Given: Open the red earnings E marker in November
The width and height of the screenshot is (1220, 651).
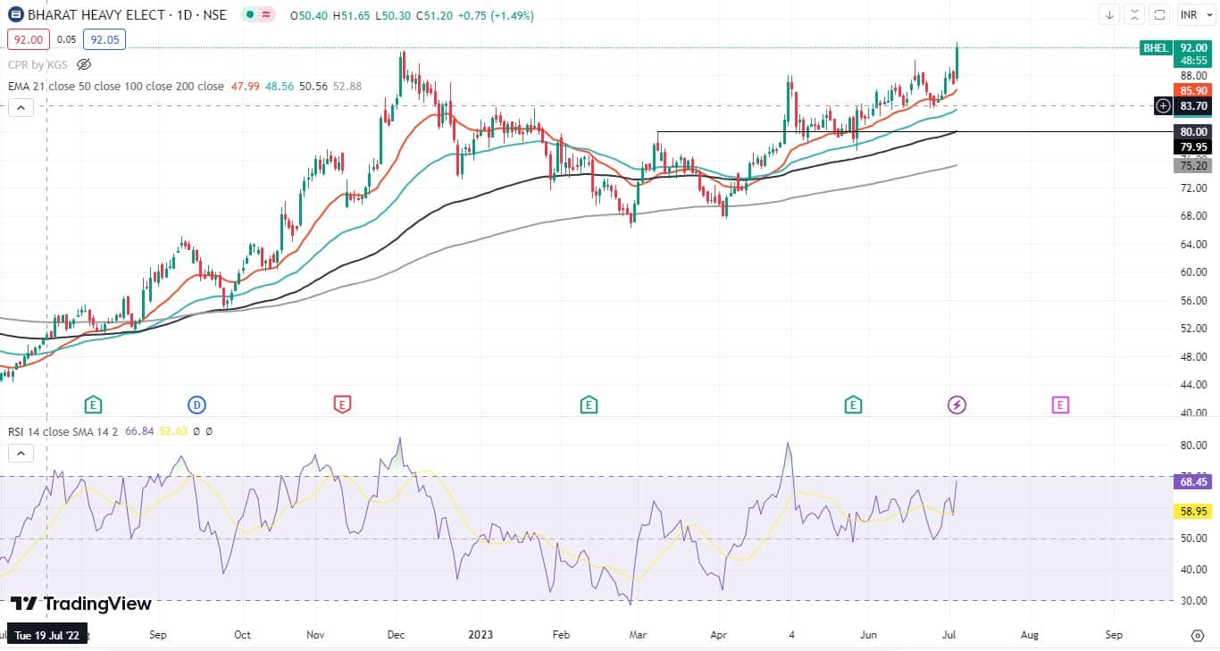Looking at the screenshot, I should point(341,405).
